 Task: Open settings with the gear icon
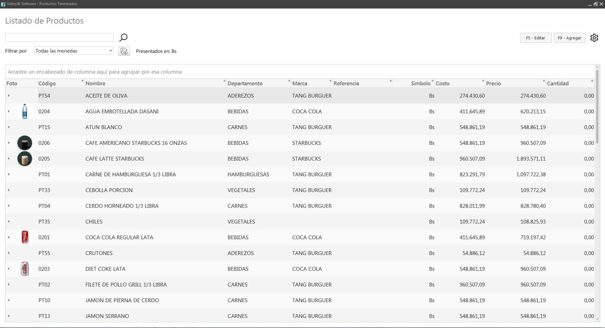[x=594, y=38]
